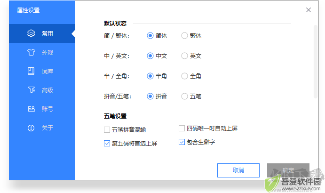Screen dimensions: 325x193
Task: Select the 半角 radio button
Action: click(x=150, y=76)
